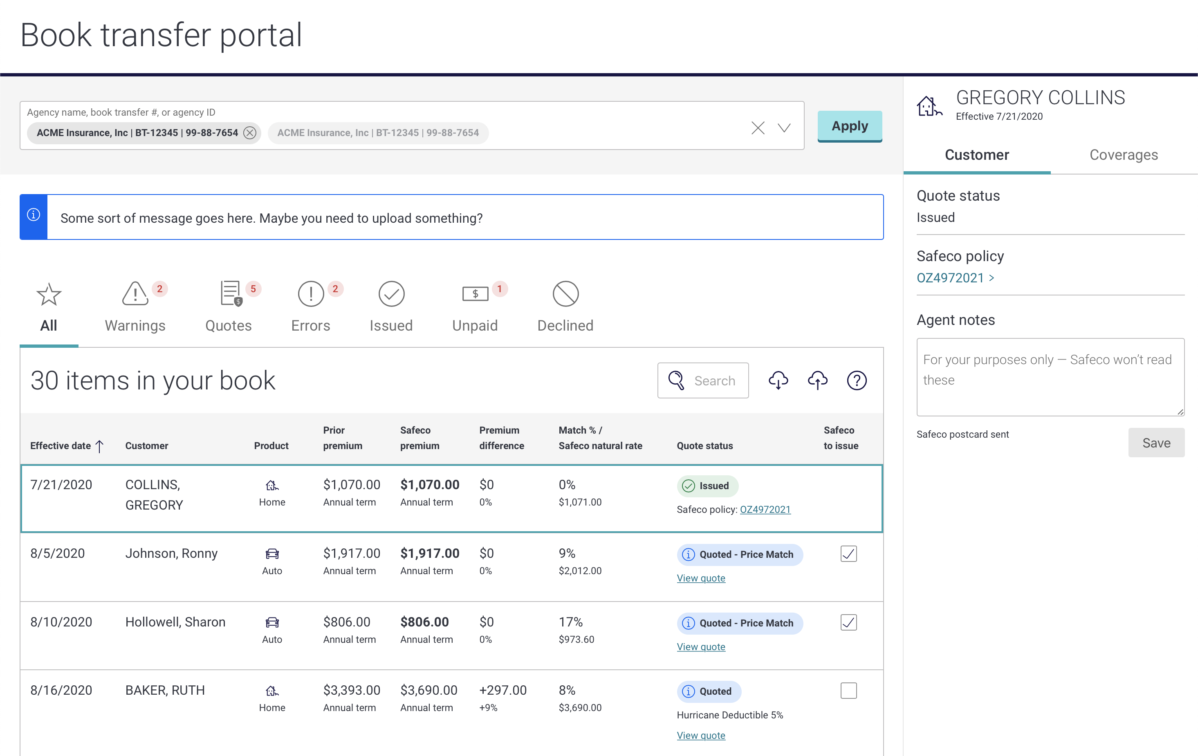This screenshot has height=756, width=1198.
Task: Remove the ACME Insurance agency chip
Action: point(250,133)
